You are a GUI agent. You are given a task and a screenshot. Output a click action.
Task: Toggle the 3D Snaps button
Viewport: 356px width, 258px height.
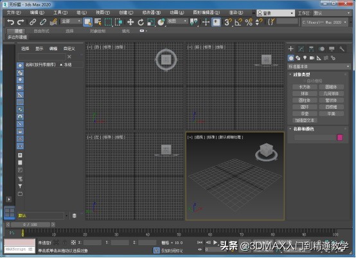227,22
